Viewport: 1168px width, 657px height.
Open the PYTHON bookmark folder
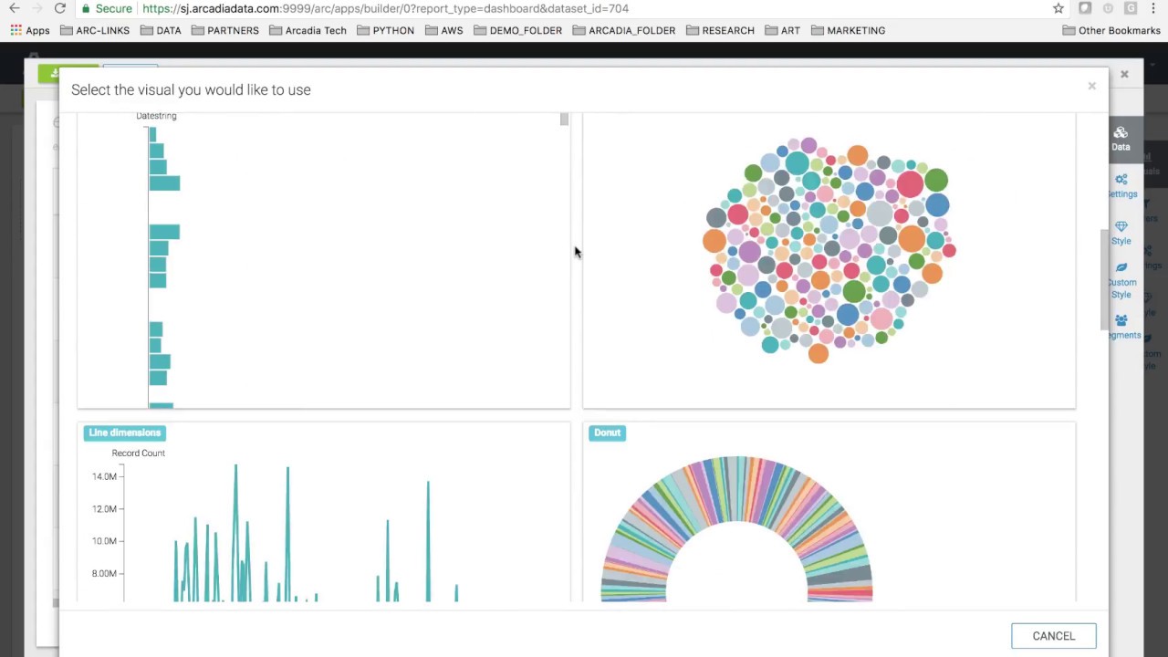[385, 30]
